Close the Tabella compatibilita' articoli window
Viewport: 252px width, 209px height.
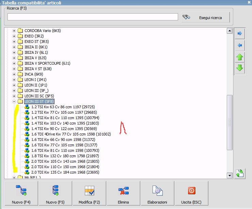coord(249,2)
